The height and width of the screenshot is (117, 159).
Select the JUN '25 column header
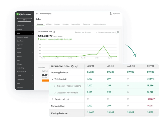pyautogui.click(x=90, y=66)
